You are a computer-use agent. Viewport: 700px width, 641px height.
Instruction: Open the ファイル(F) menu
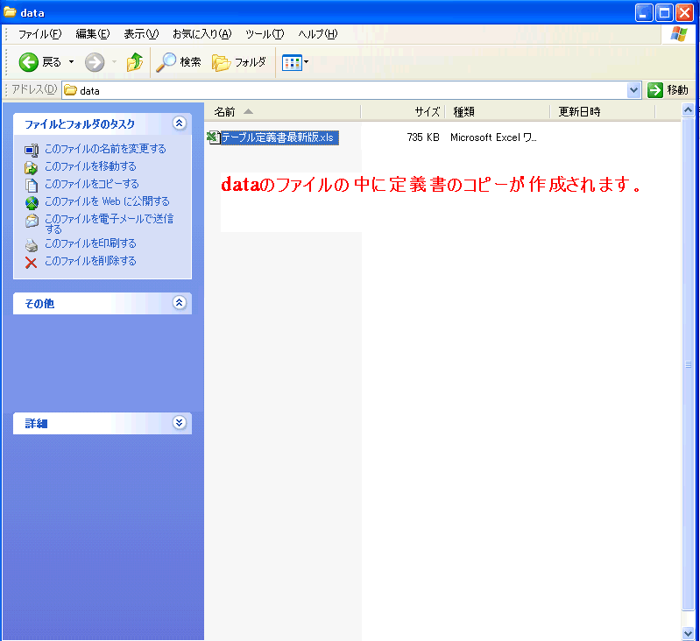click(39, 34)
